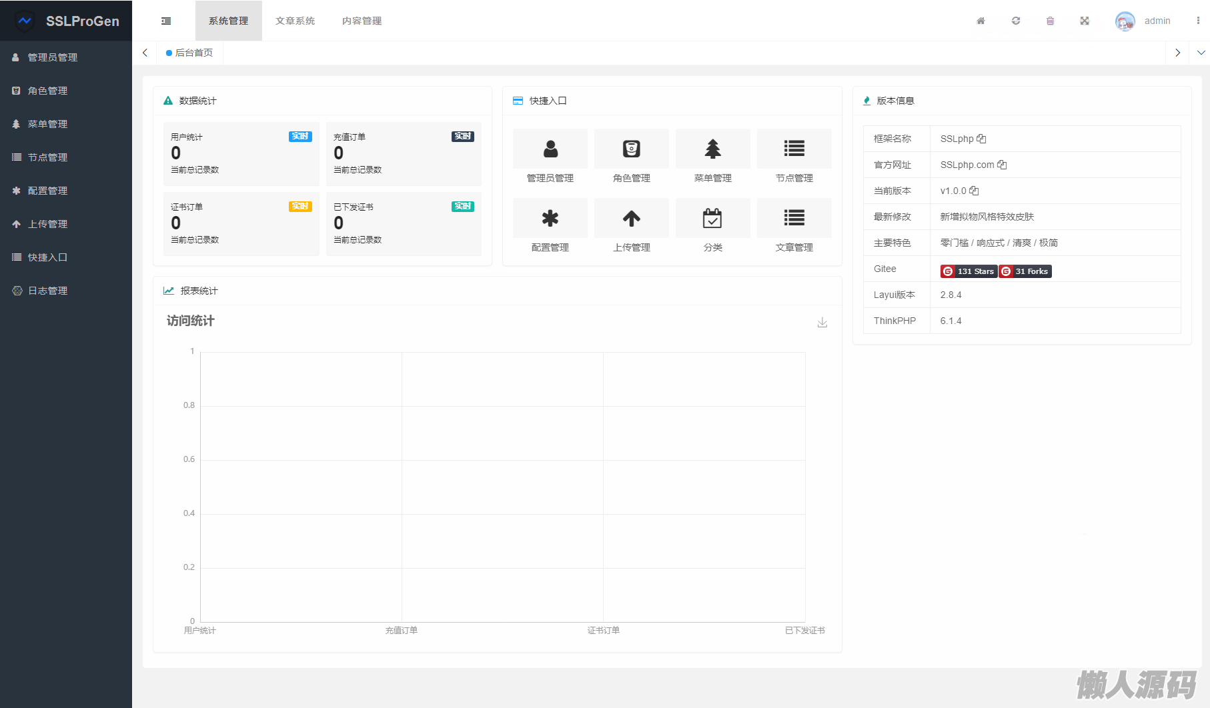Open the admin user menu
This screenshot has height=708, width=1210.
[1143, 21]
